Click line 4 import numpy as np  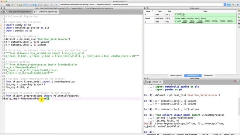(18, 25)
